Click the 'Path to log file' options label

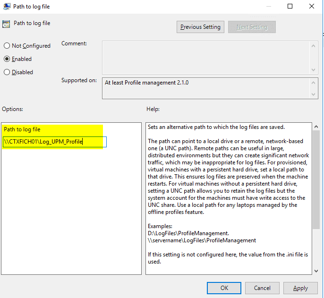[22, 129]
